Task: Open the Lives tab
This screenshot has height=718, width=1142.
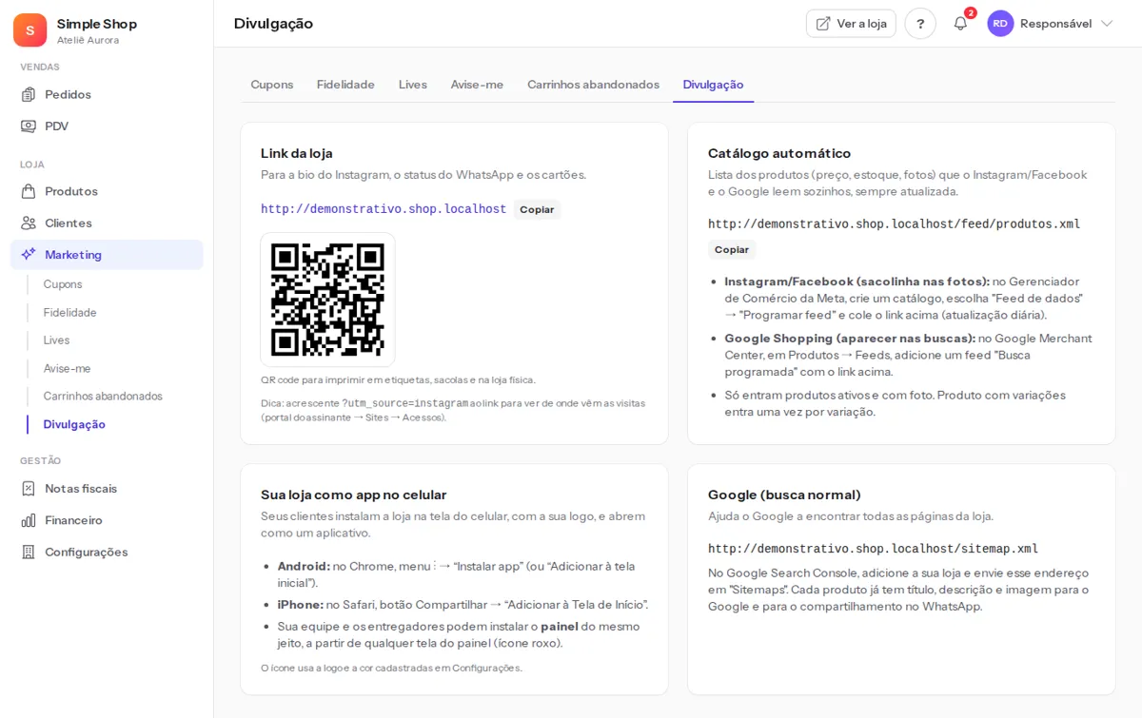Action: [413, 85]
